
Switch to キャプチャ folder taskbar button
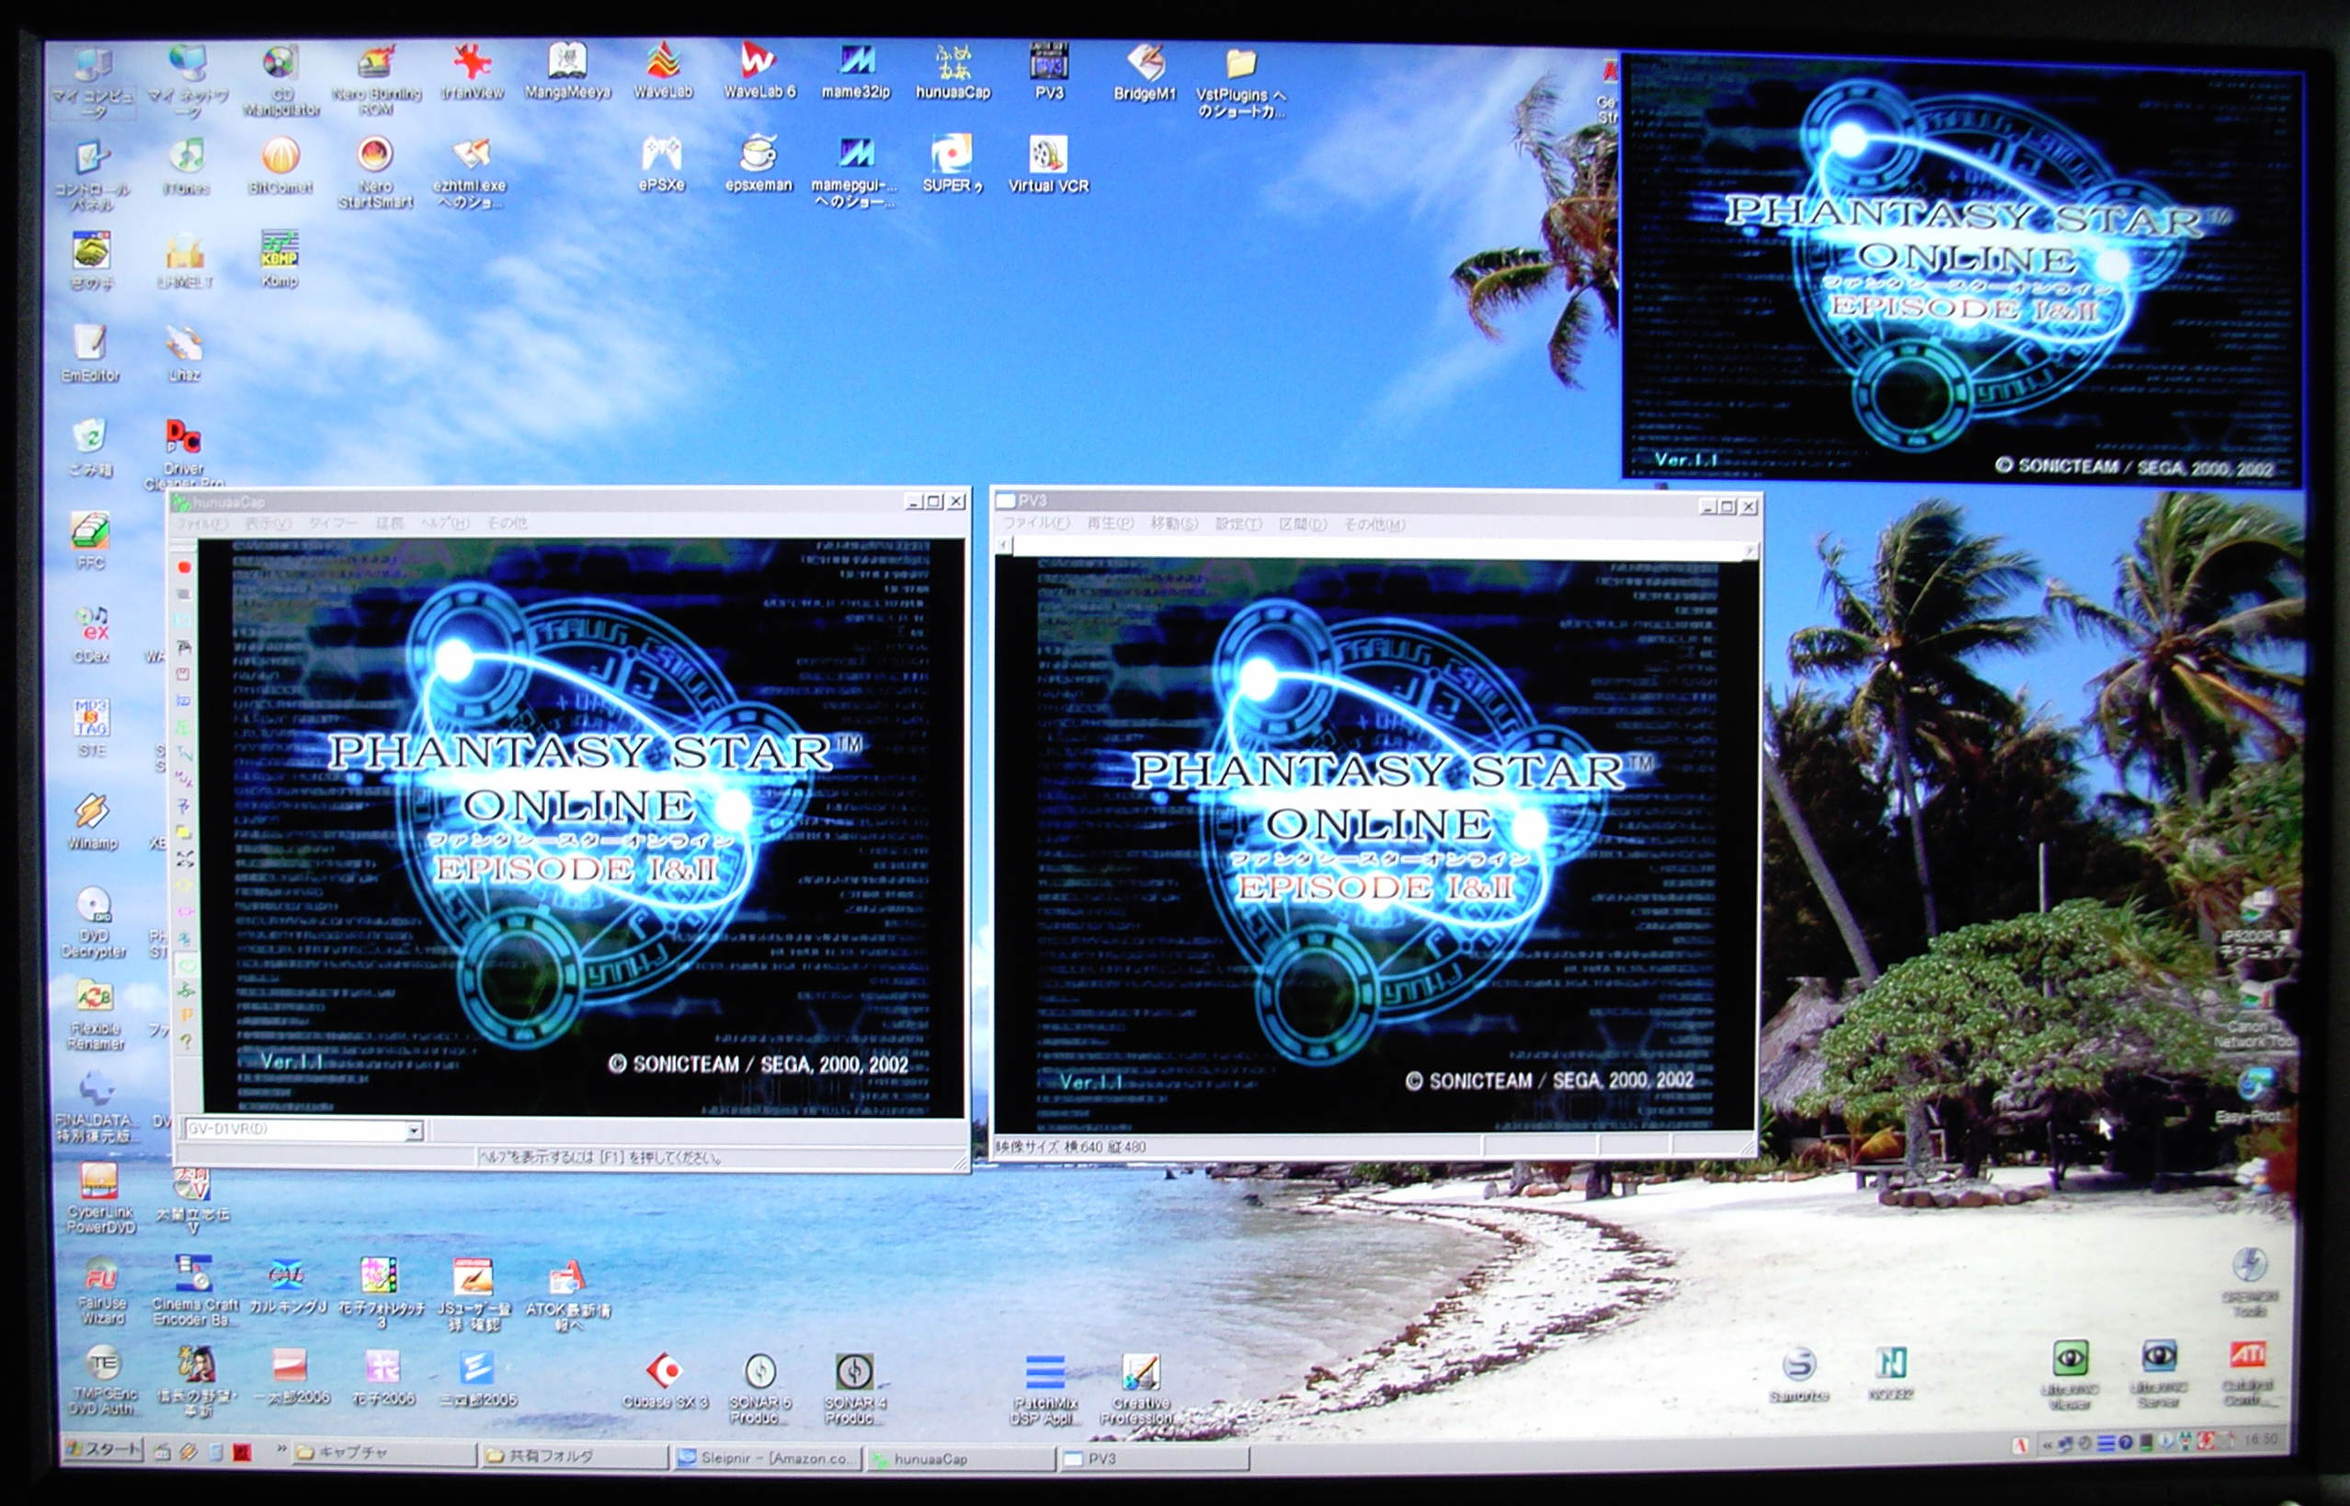[x=384, y=1454]
